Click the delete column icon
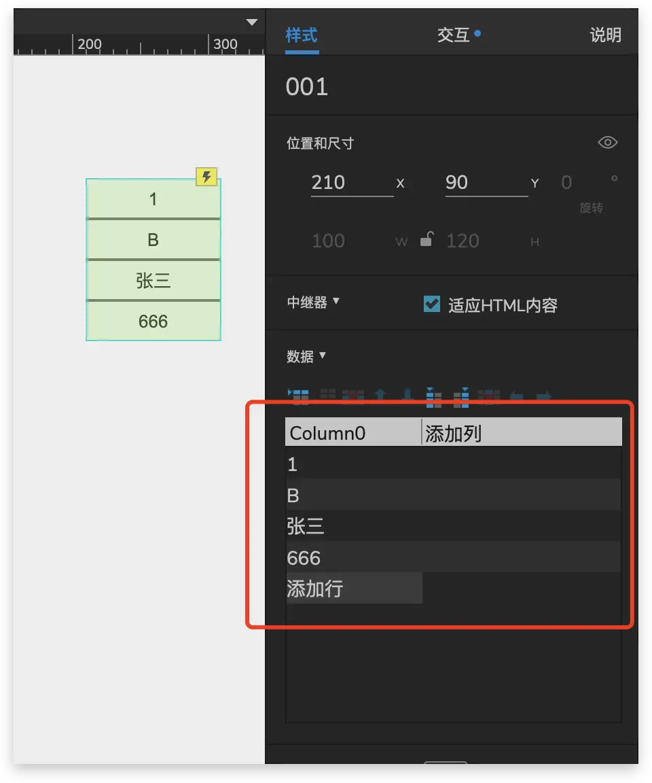This screenshot has width=652, height=783. (x=489, y=396)
